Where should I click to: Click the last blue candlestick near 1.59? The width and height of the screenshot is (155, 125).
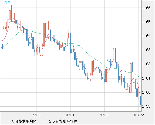pos(140,101)
